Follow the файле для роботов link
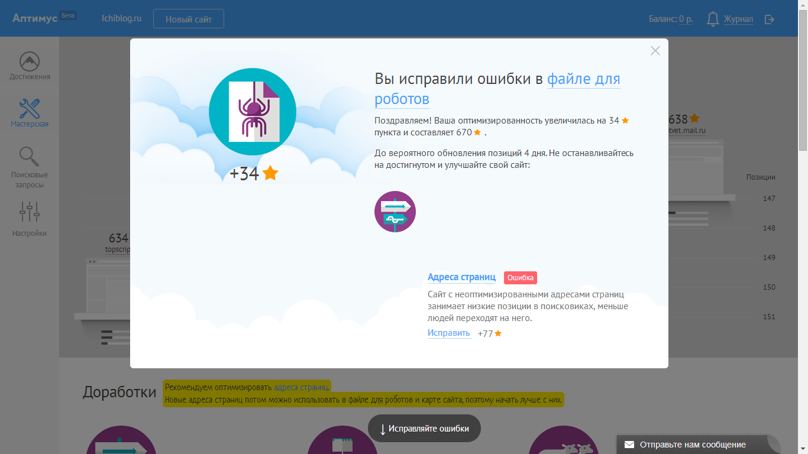This screenshot has height=454, width=808. coord(497,89)
